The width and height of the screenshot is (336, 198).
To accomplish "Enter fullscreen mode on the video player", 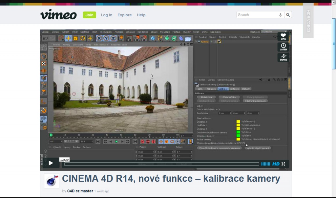I will 283,164.
